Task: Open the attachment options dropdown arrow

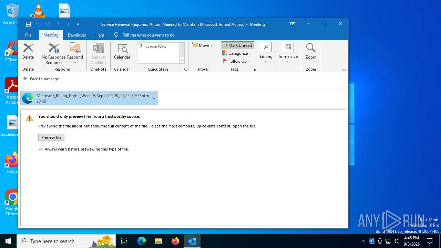Action: (x=154, y=98)
